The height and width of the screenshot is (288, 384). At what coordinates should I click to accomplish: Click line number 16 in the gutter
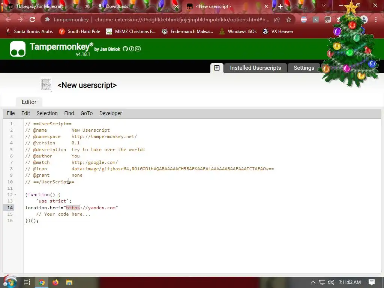point(10,220)
